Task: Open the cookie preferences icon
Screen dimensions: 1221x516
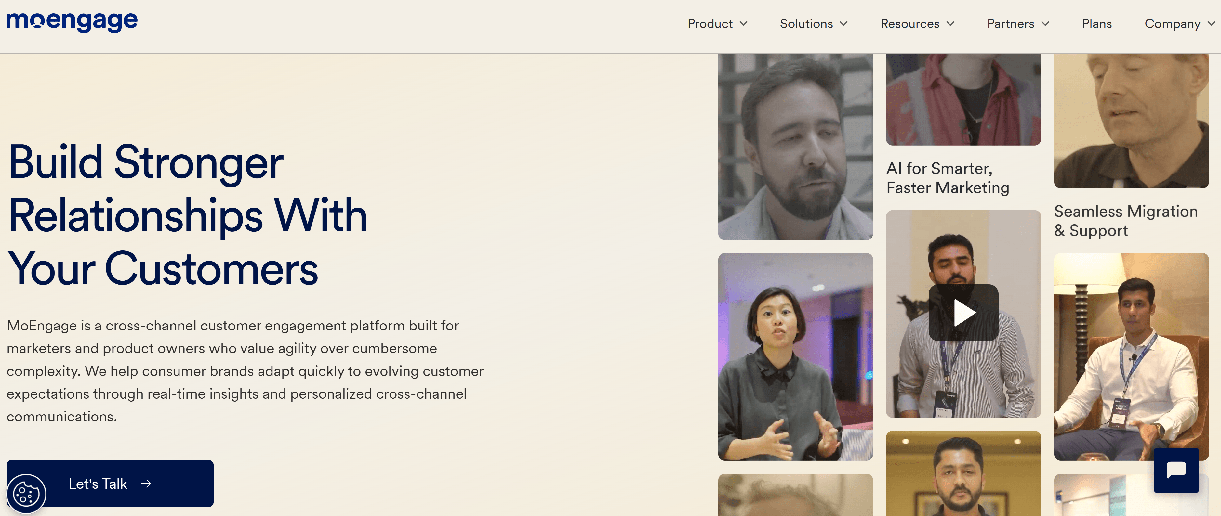Action: click(x=26, y=494)
